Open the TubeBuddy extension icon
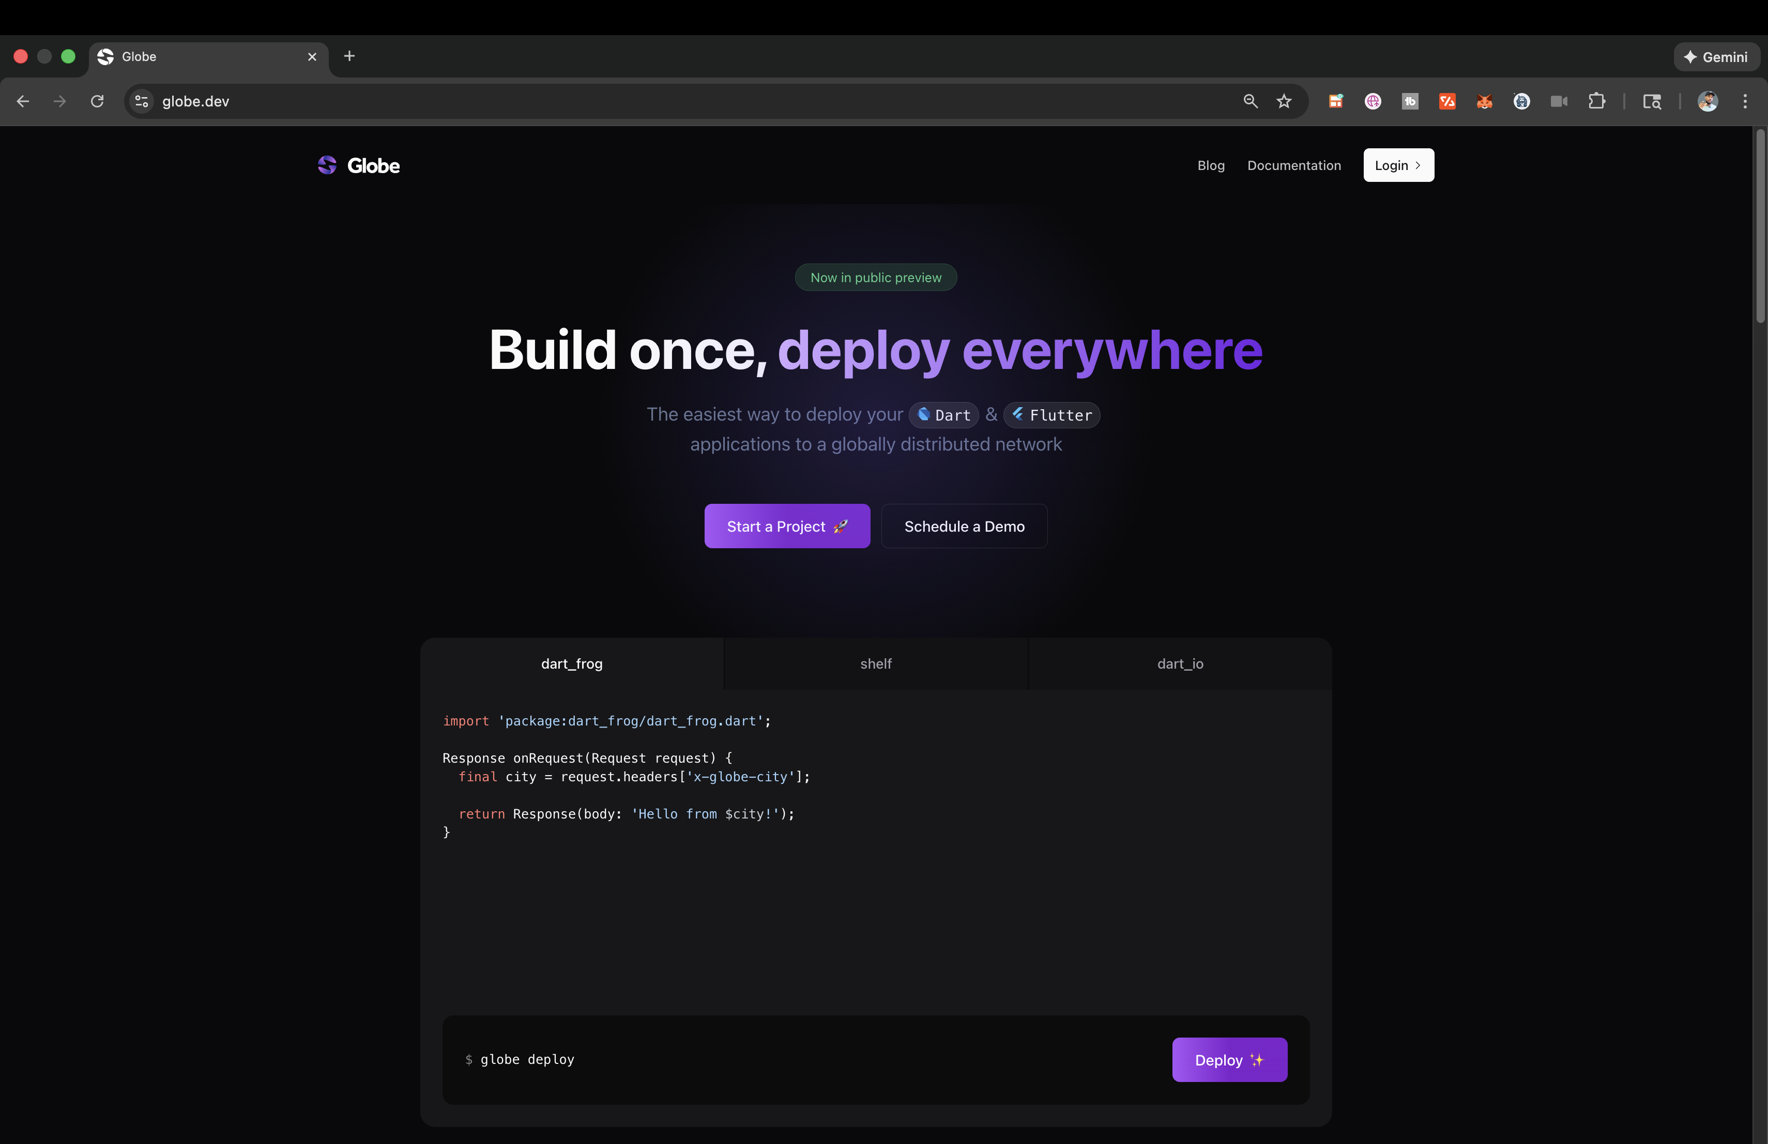Viewport: 1768px width, 1144px height. (x=1410, y=102)
